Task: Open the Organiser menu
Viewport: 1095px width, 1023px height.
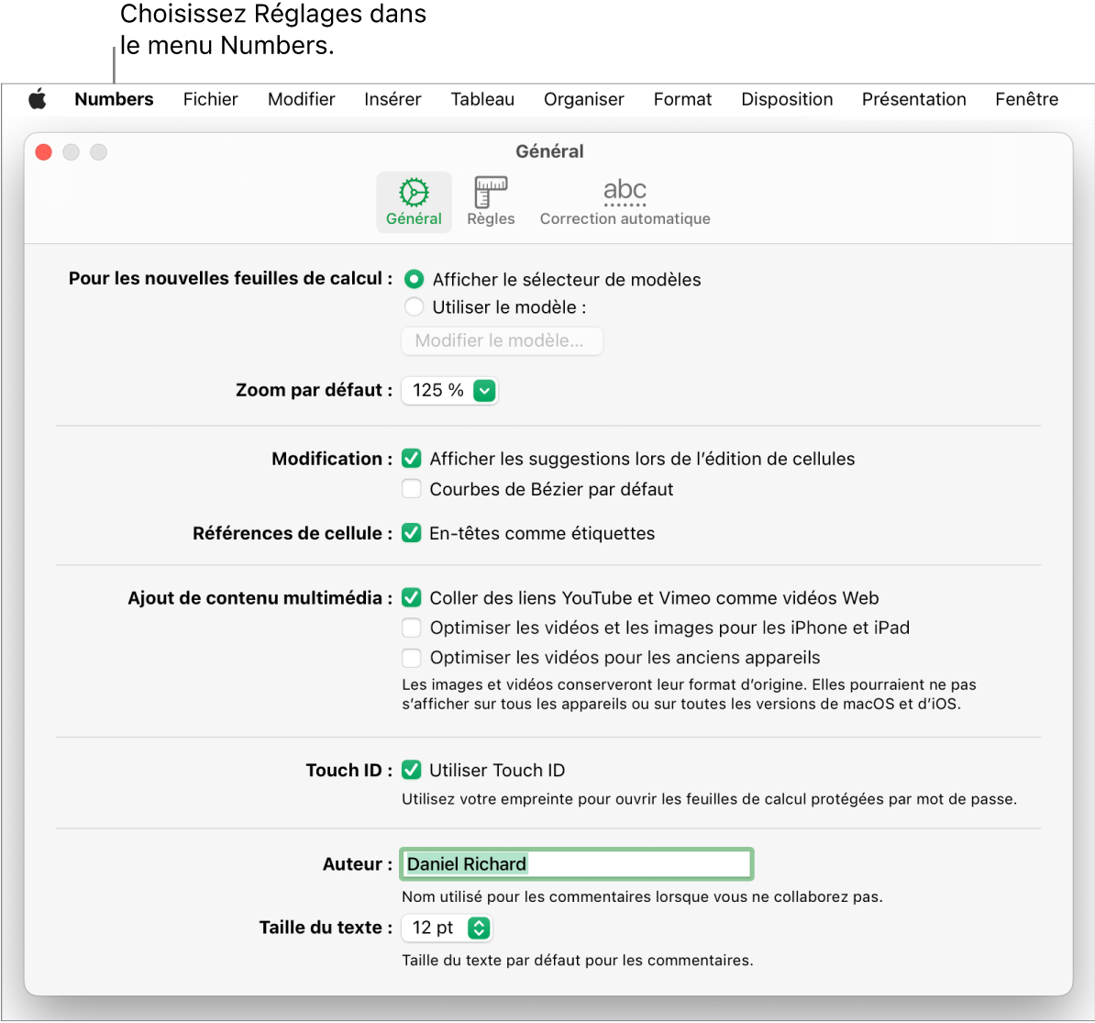Action: click(584, 99)
